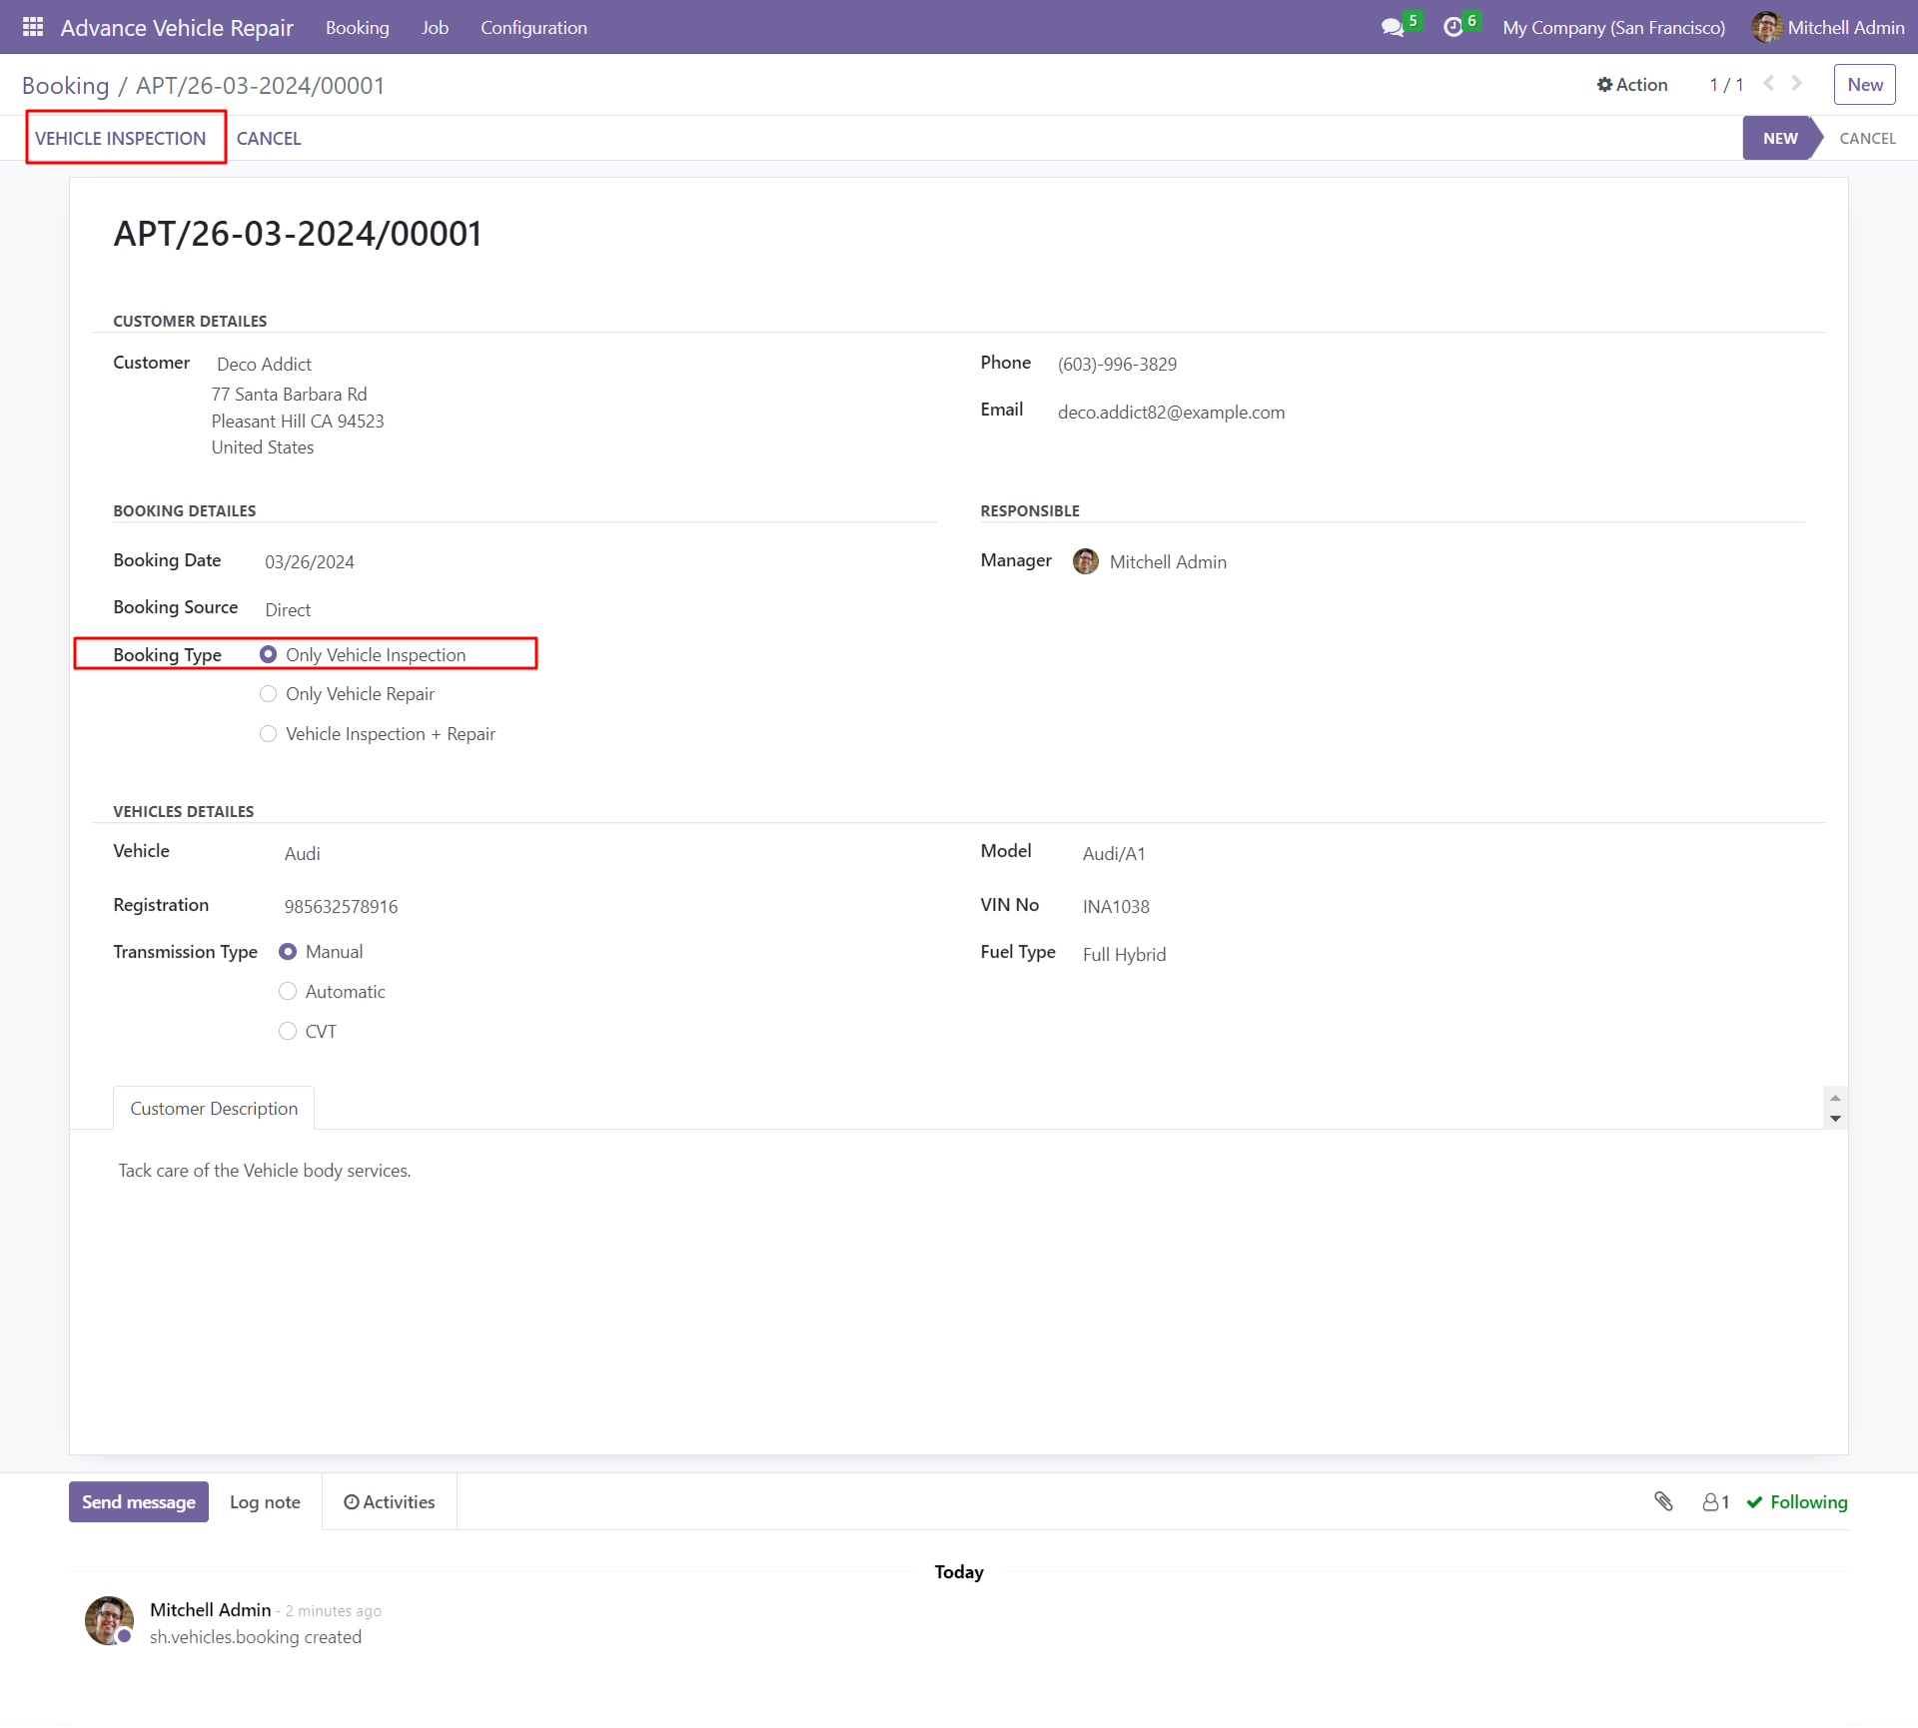Open the apps grid menu icon
Image resolution: width=1918 pixels, height=1728 pixels.
click(33, 27)
